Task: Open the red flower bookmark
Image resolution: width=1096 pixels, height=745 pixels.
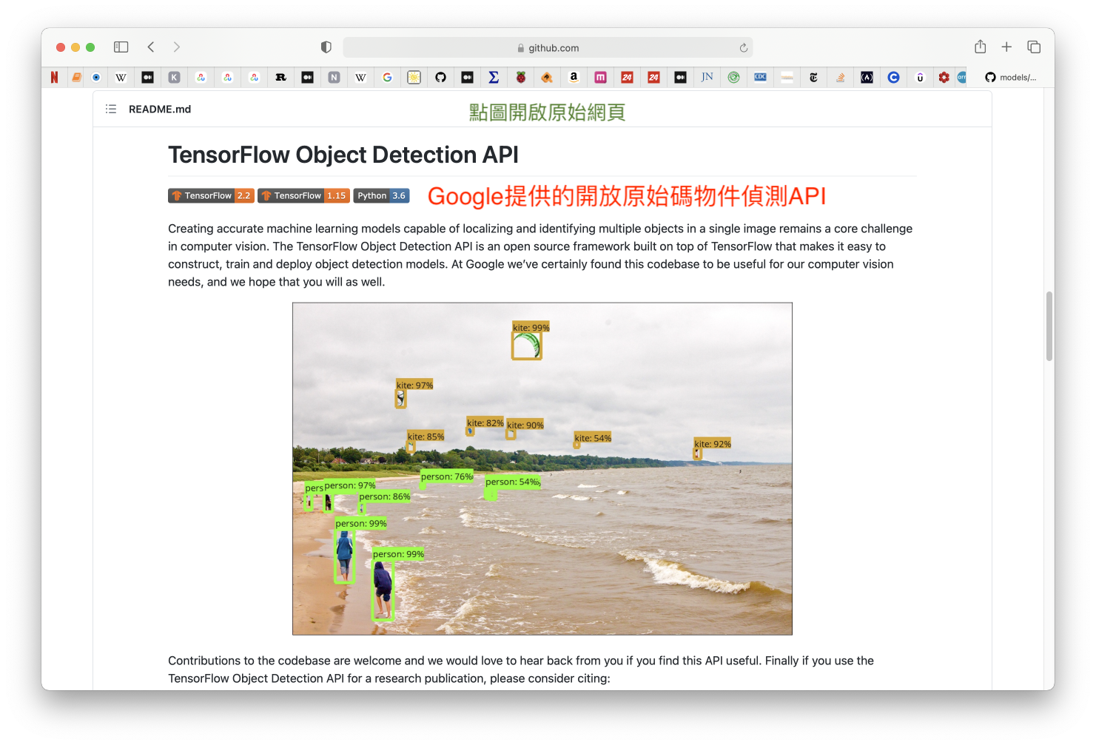Action: (944, 77)
